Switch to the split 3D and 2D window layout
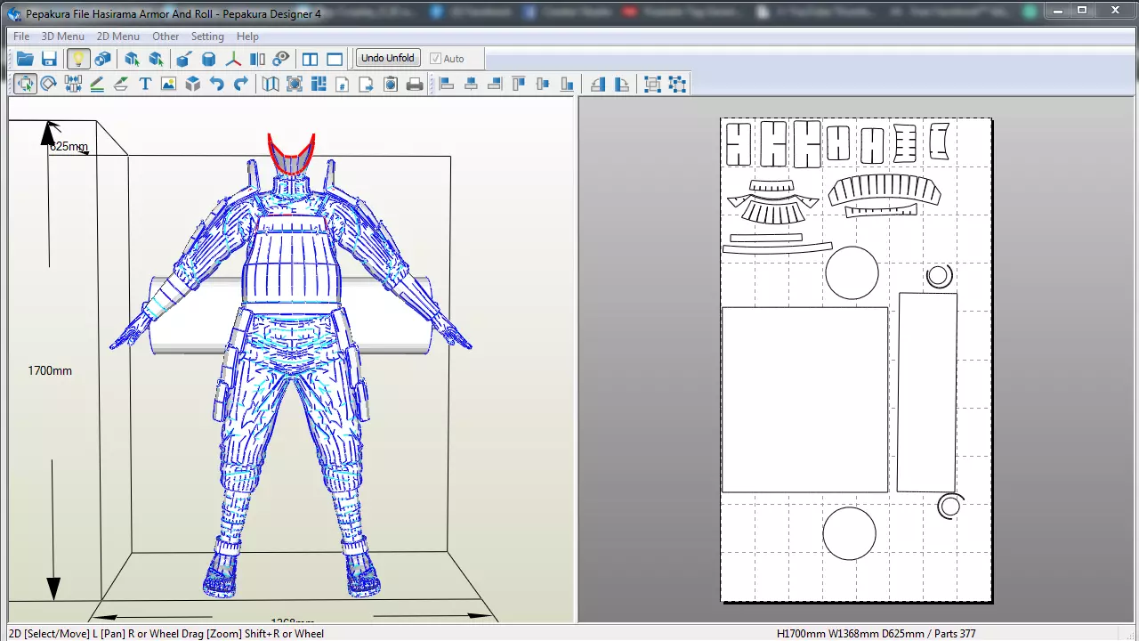Image resolution: width=1139 pixels, height=641 pixels. tap(310, 59)
